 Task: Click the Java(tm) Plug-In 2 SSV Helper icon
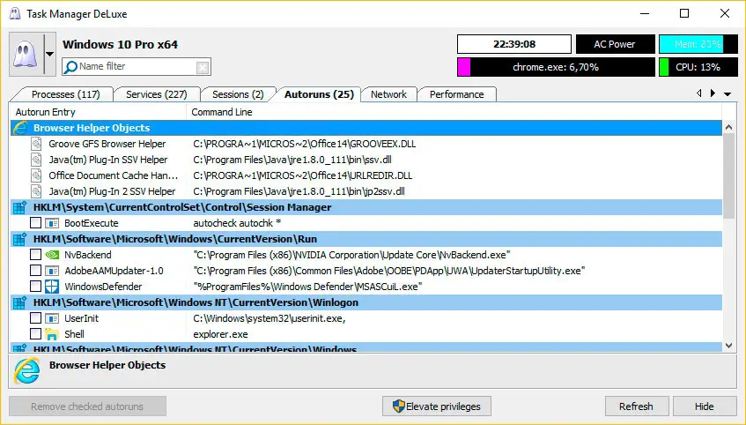pos(36,191)
